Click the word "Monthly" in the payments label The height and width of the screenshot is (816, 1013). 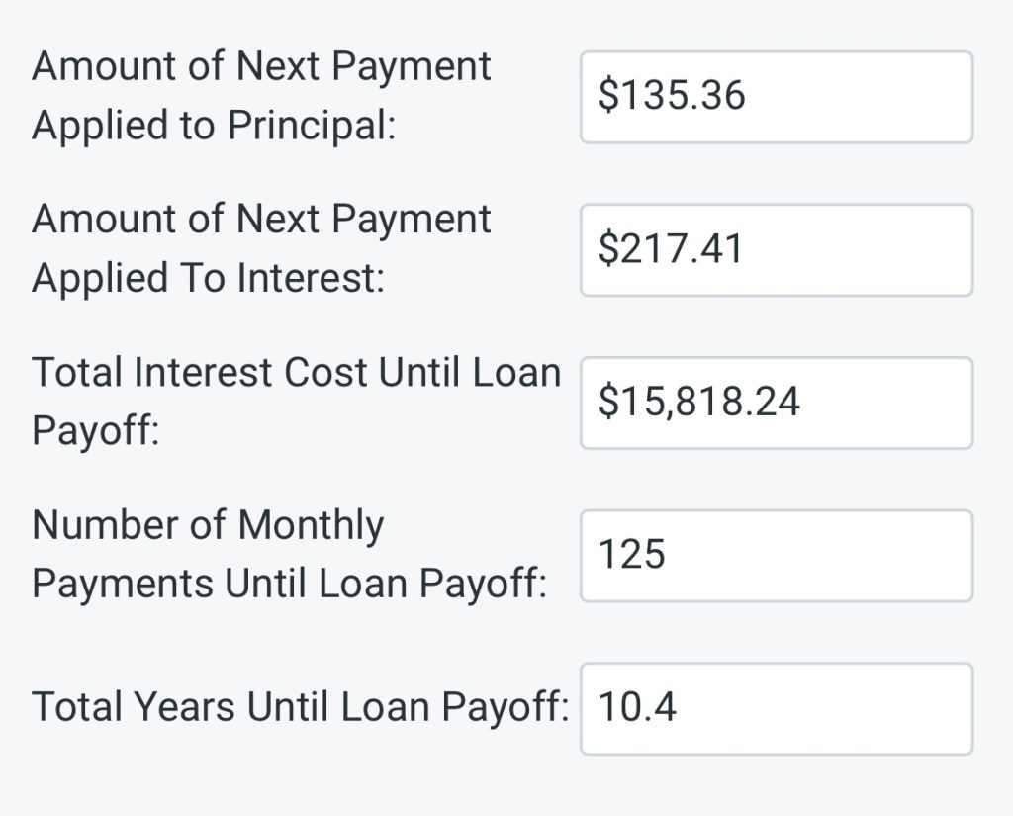point(311,525)
